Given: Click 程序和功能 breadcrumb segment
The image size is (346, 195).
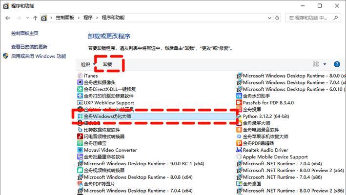Looking at the screenshot, I should coord(113,18).
